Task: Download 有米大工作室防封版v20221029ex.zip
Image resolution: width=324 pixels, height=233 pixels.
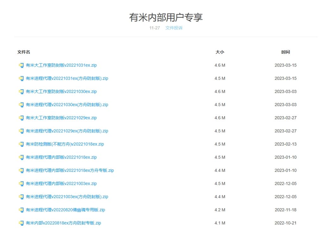Action: [61, 118]
